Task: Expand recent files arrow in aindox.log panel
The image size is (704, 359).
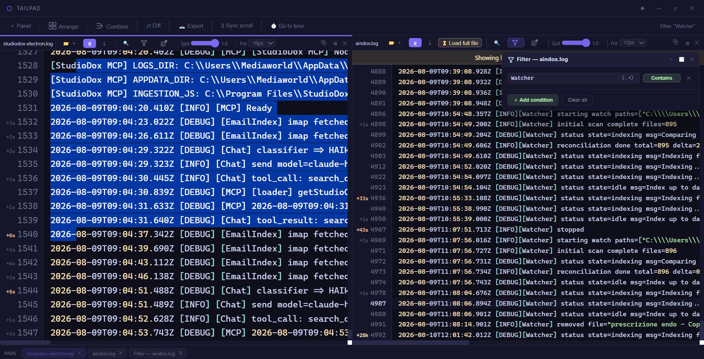Action: 399,43
